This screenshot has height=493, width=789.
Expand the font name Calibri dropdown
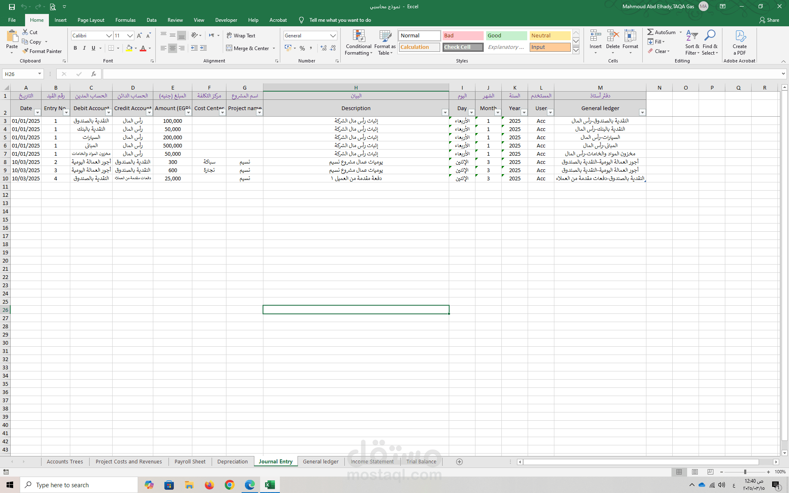point(109,36)
